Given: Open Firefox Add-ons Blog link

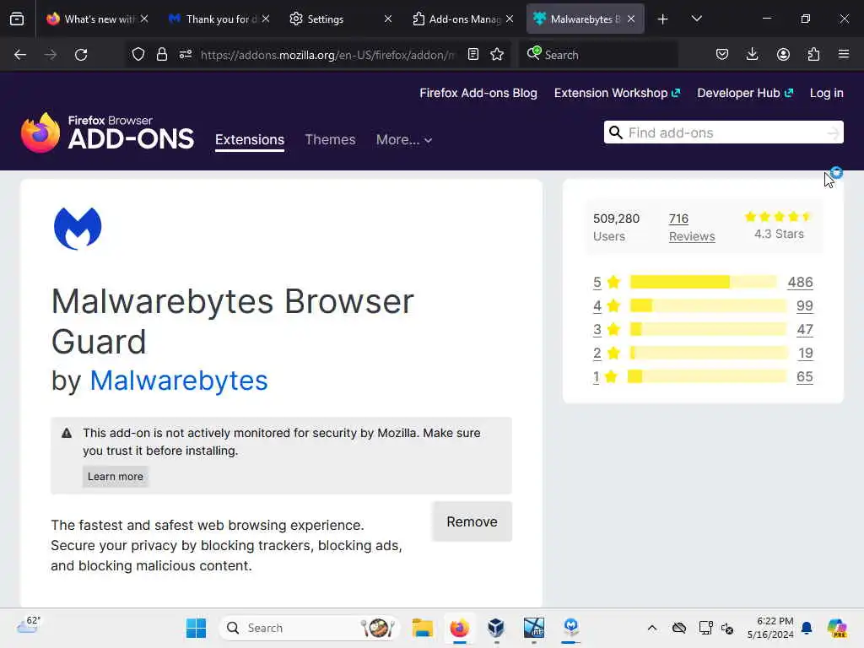Looking at the screenshot, I should tap(478, 93).
